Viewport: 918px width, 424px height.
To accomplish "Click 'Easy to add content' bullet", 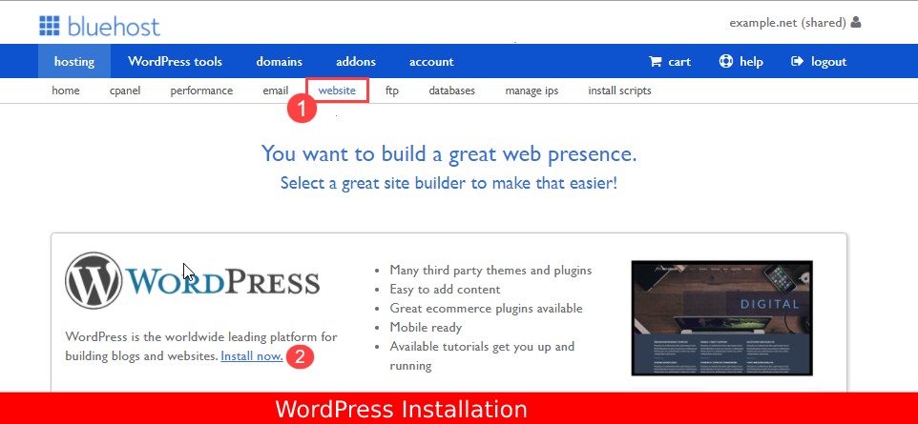I will [x=445, y=289].
